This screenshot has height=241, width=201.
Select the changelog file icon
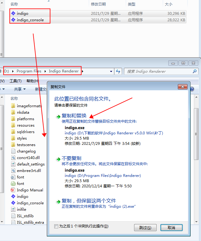pyautogui.click(x=13, y=151)
